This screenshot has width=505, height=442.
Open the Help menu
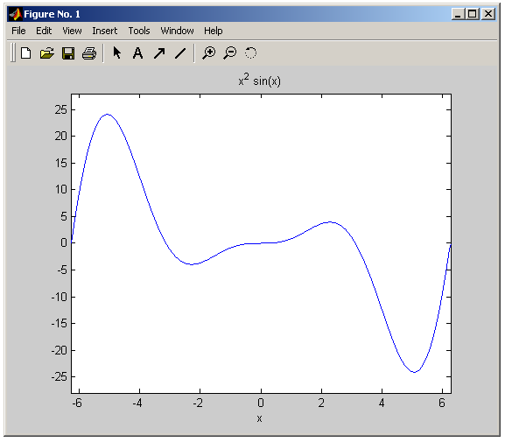click(214, 31)
